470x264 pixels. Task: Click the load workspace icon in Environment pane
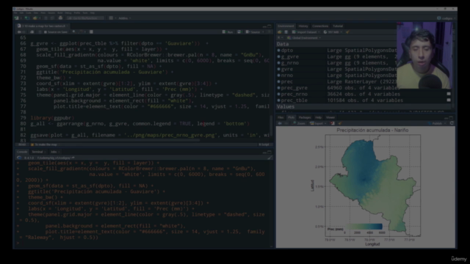280,32
